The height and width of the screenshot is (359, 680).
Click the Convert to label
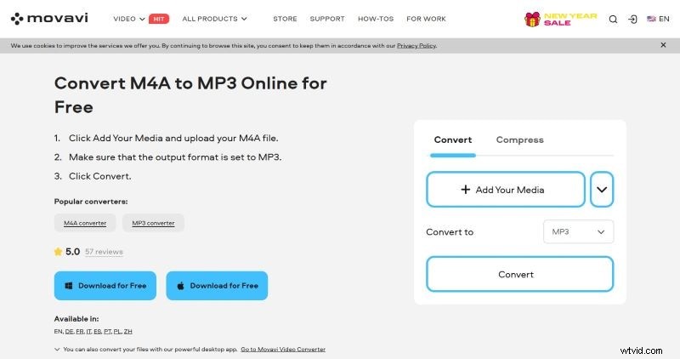pos(450,231)
